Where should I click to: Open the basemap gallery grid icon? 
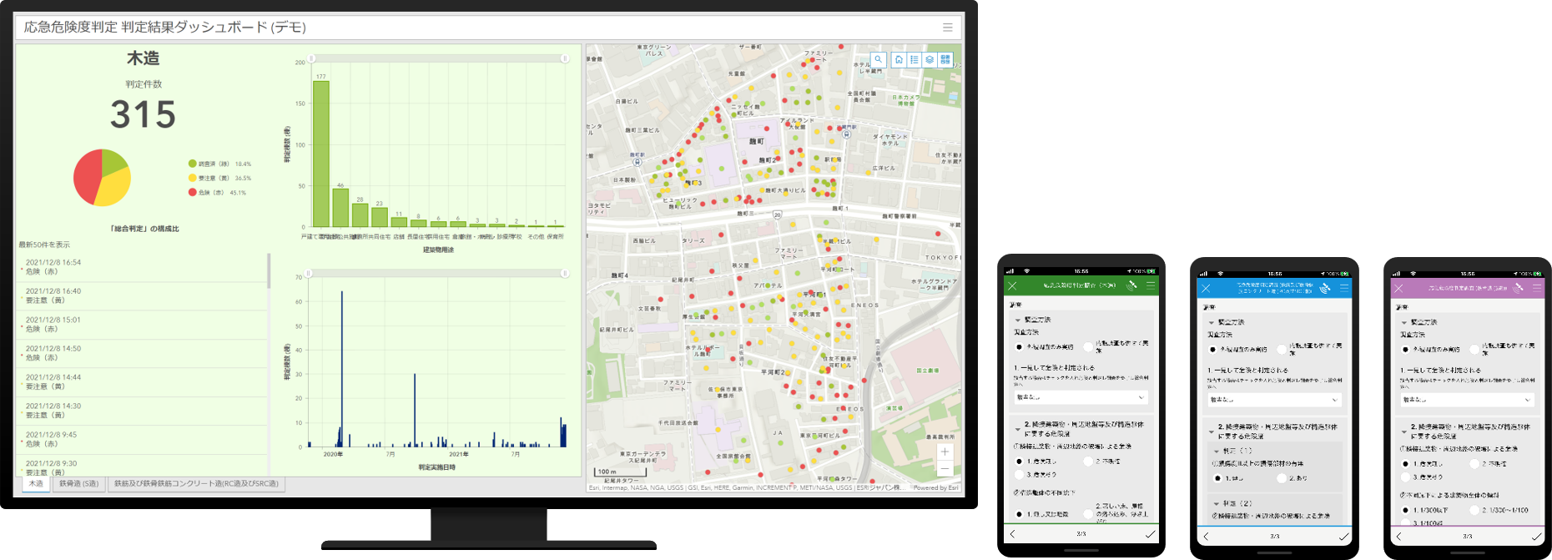pyautogui.click(x=945, y=59)
